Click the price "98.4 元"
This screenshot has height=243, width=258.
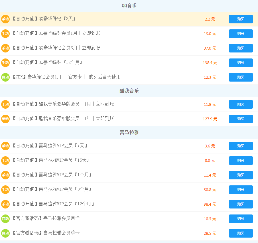tap(210, 204)
